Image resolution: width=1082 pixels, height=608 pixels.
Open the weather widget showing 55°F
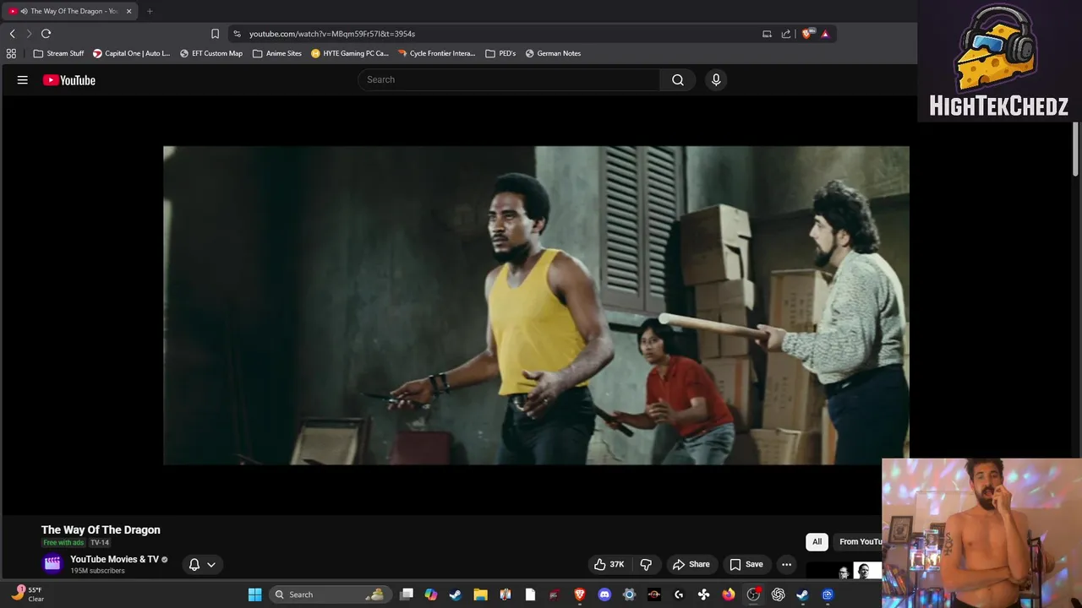tap(29, 594)
